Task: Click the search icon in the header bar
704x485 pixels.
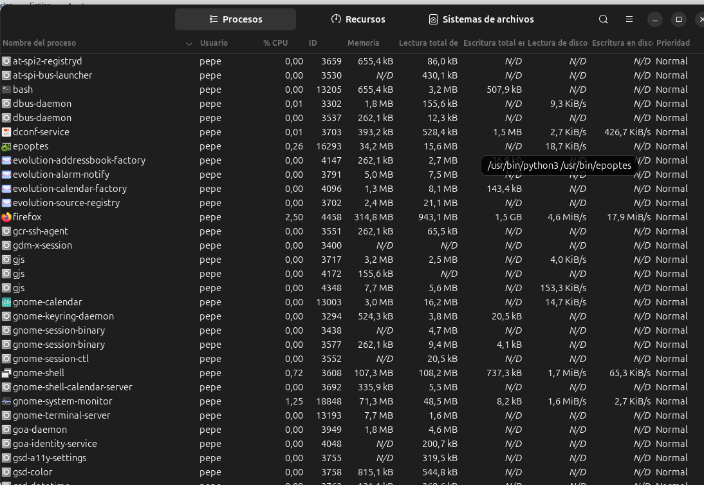Action: [x=603, y=19]
